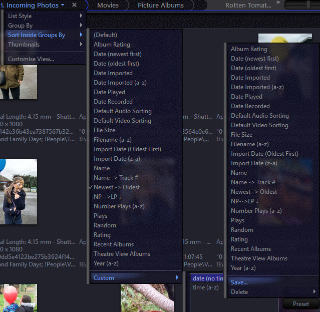This screenshot has height=312, width=320.
Task: Choose File Size in the first sort list
Action: click(104, 130)
